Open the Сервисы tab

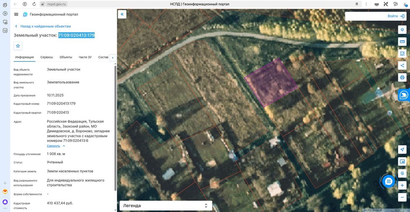coord(46,57)
